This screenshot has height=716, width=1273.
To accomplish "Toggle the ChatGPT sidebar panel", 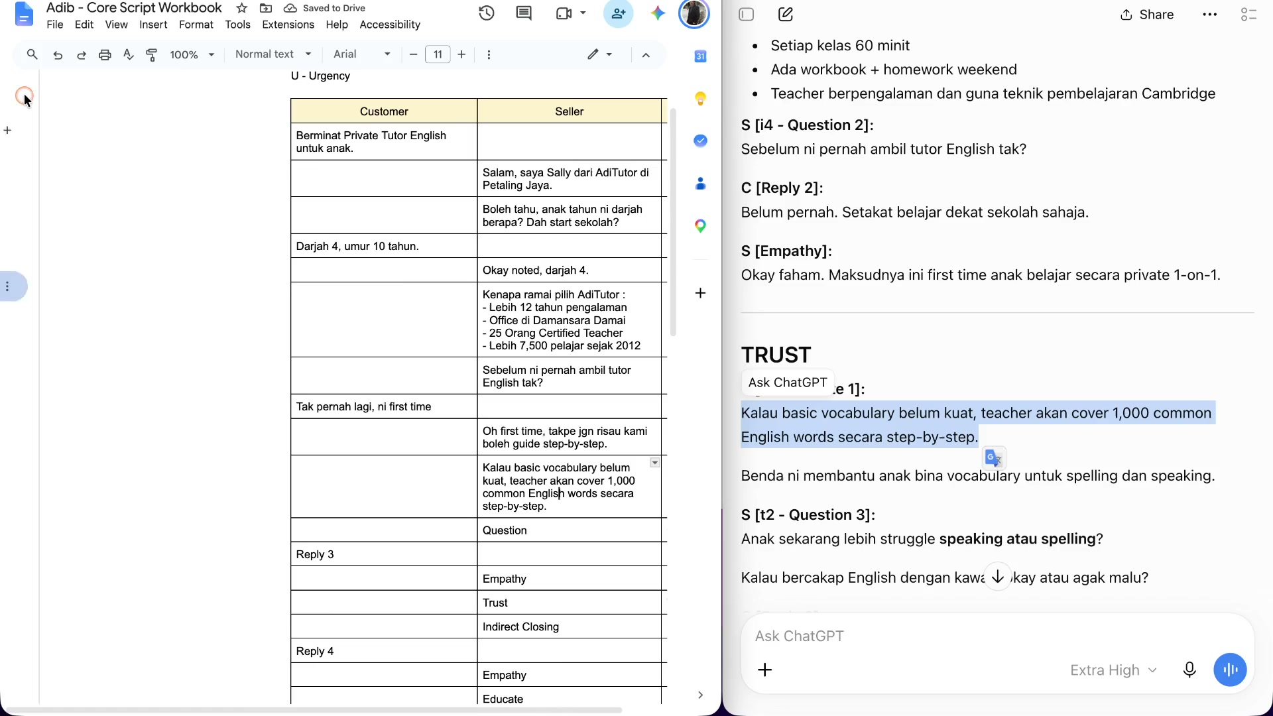I will [x=747, y=14].
